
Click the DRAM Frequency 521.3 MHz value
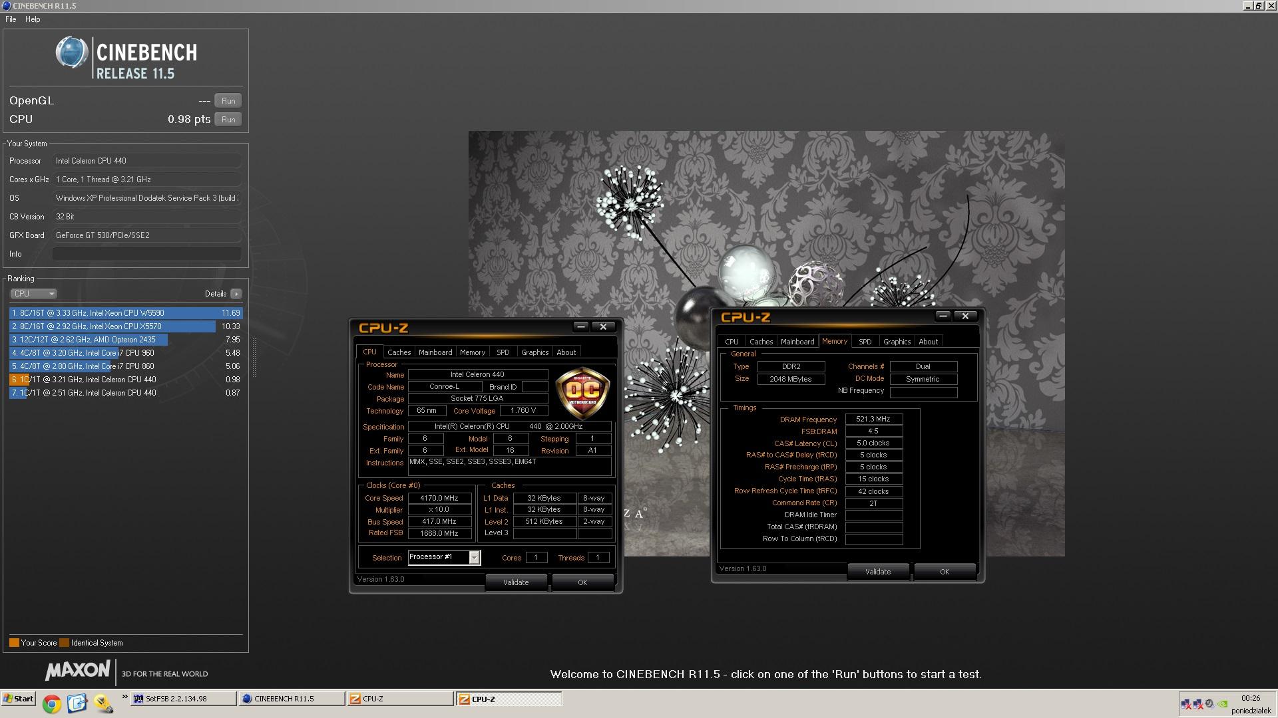click(x=873, y=419)
